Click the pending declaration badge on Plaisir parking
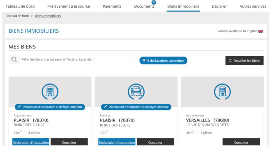The width and height of the screenshot is (275, 154). pos(136,107)
